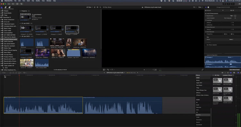Click the Import Media toolbar button
This screenshot has height=127, width=241.
pos(9,4)
